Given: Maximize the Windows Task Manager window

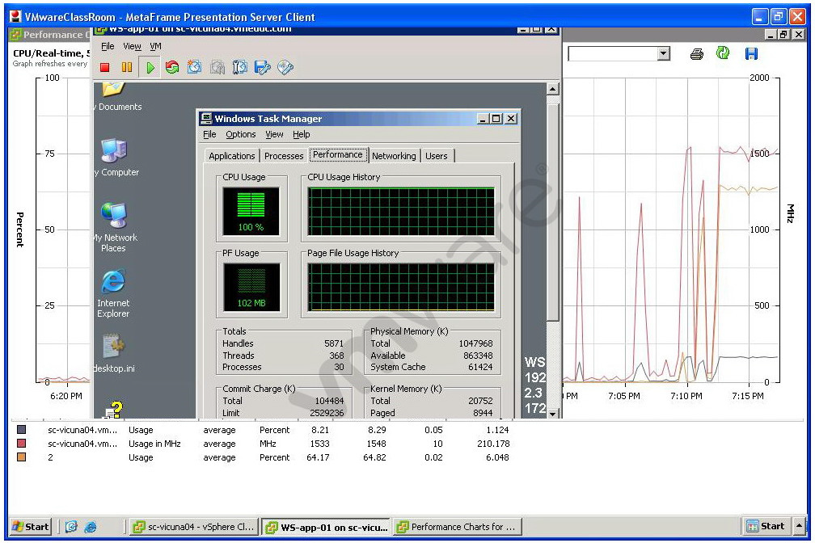Looking at the screenshot, I should coord(496,119).
